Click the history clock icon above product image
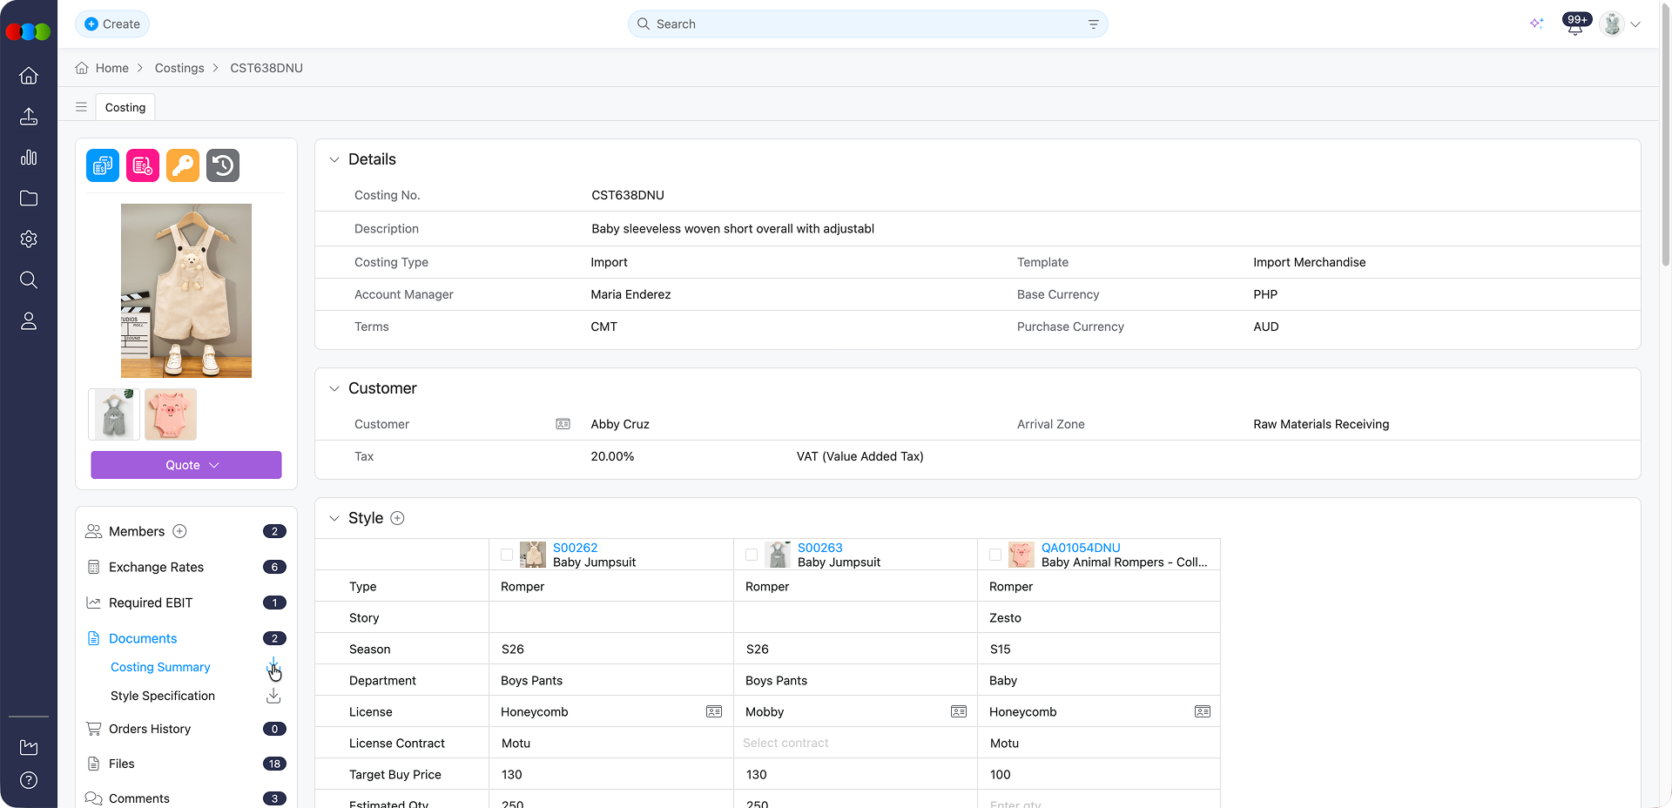 pos(223,165)
